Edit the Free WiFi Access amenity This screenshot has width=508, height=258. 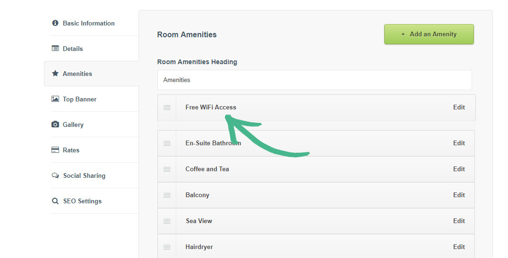pos(459,107)
